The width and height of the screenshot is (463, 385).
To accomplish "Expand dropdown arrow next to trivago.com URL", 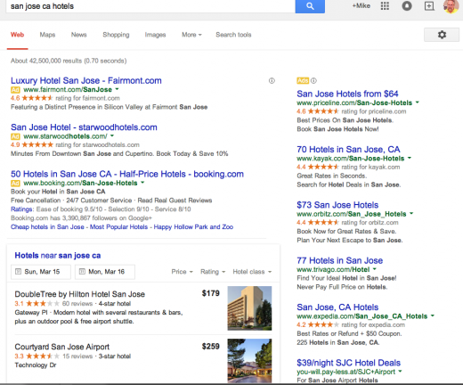I will pos(375,269).
